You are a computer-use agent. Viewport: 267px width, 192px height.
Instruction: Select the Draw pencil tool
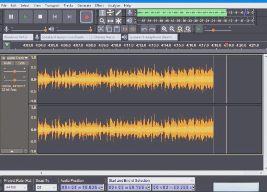point(118,13)
